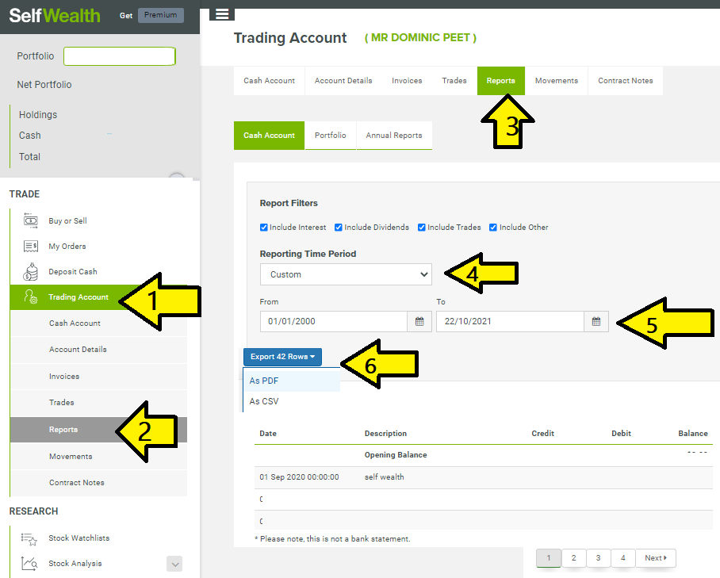Click the Deposit Cash coins icon
The height and width of the screenshot is (578, 720).
point(31,272)
